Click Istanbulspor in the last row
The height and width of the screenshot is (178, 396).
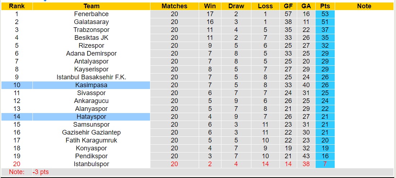coord(91,164)
